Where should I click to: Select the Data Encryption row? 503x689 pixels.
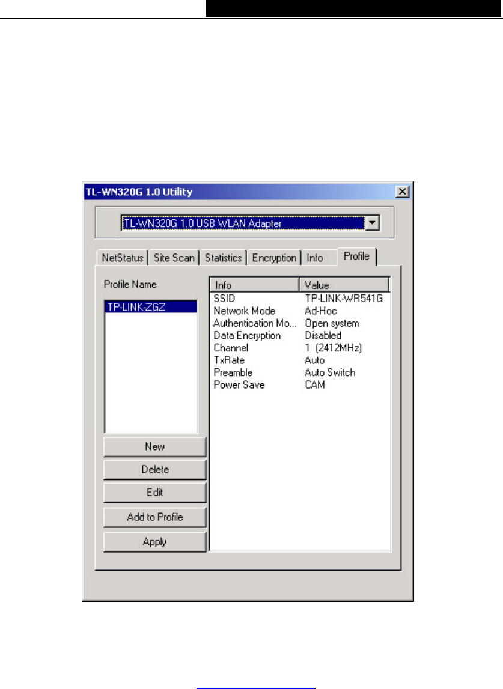[247, 335]
